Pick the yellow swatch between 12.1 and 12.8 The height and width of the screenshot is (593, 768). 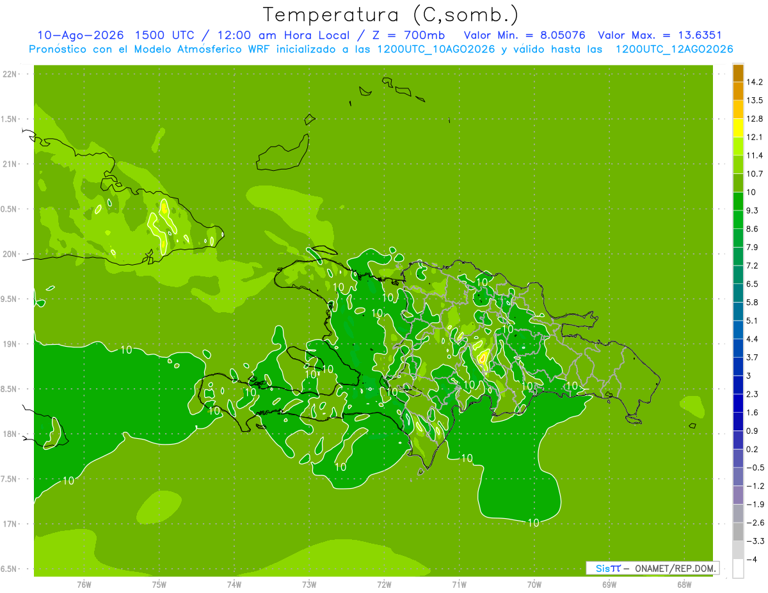click(739, 127)
